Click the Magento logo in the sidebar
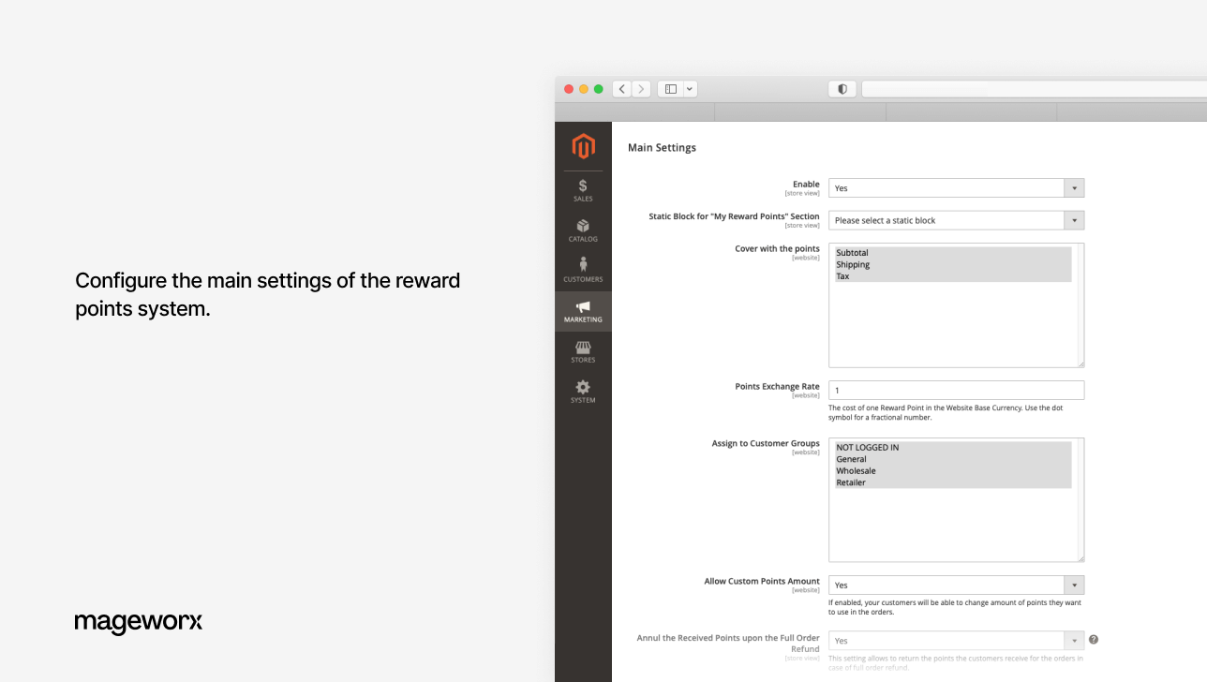Viewport: 1207px width, 682px height. click(583, 146)
